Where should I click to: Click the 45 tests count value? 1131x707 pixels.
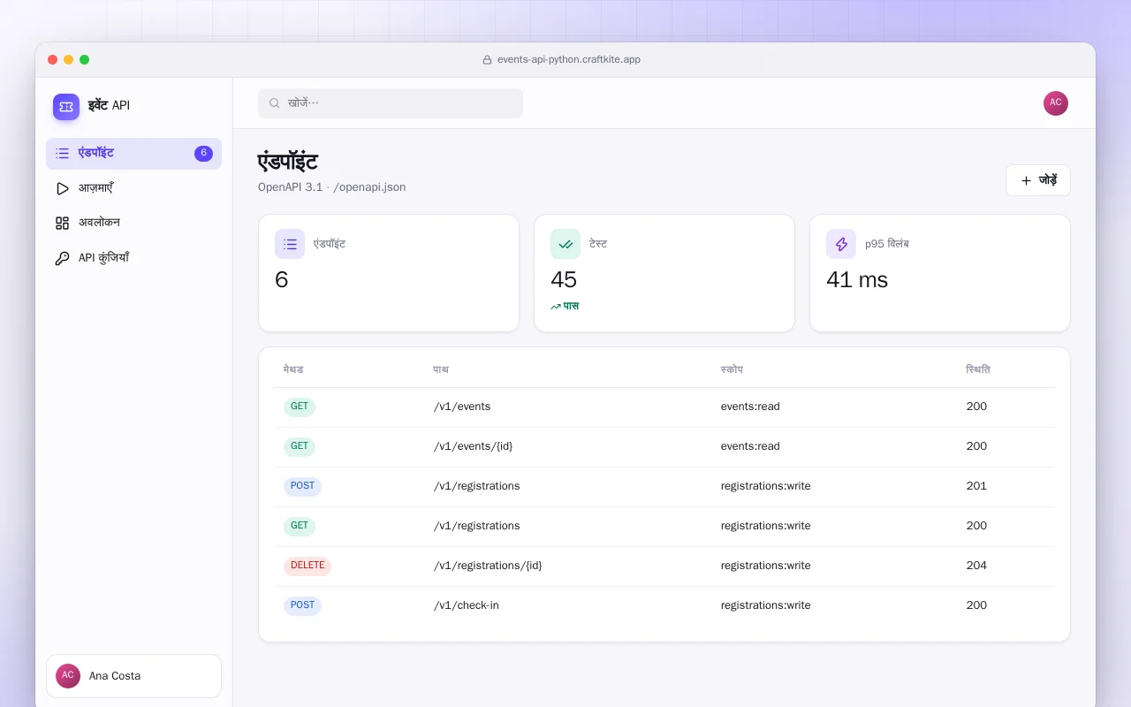(x=564, y=280)
